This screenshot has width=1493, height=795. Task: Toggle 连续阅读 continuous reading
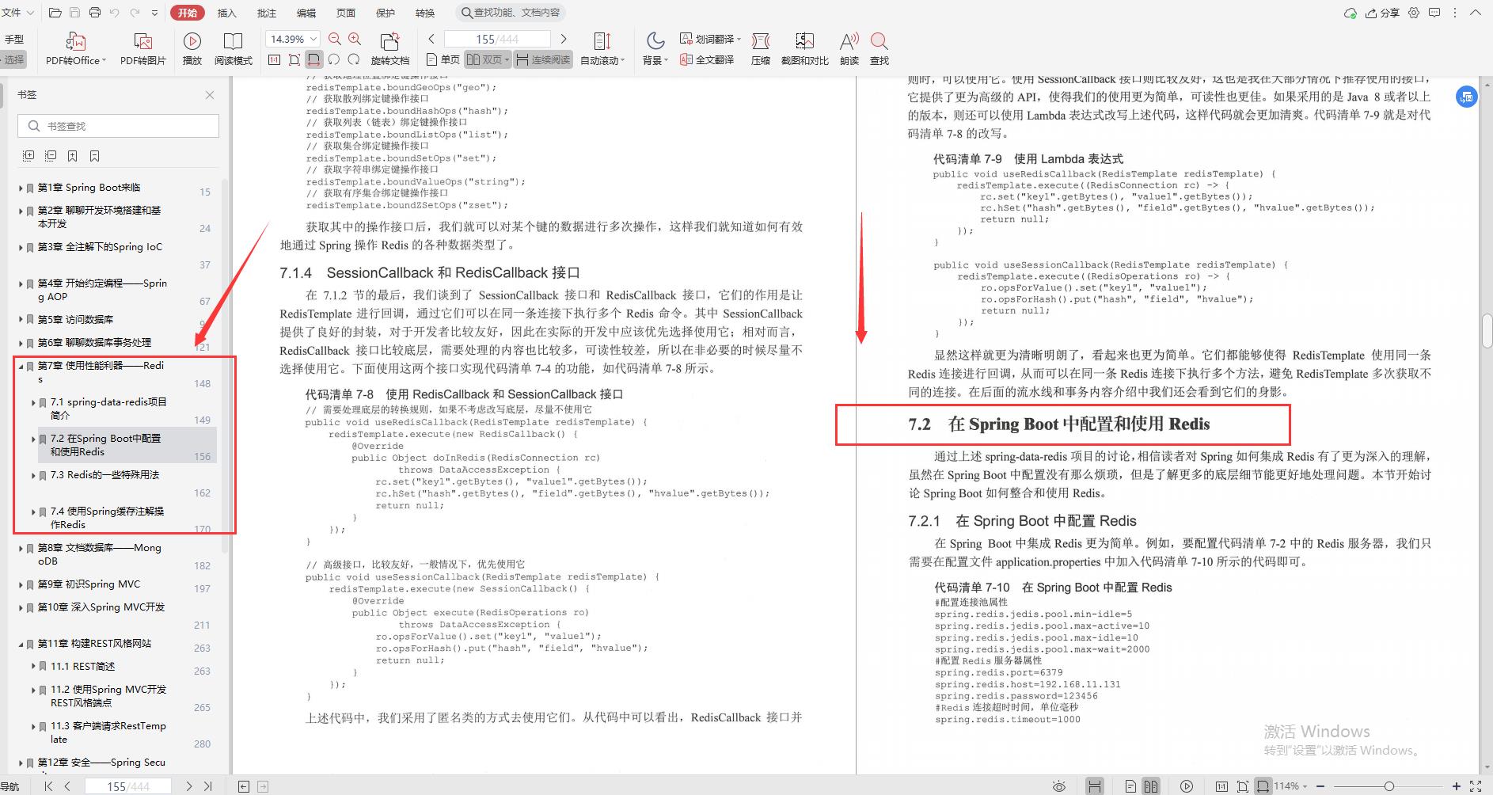coord(543,59)
